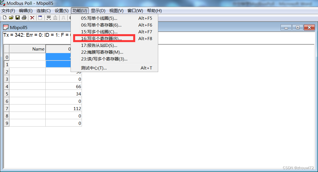Select row header 1 in table
This screenshot has height=172, width=318.
coord(7,64)
